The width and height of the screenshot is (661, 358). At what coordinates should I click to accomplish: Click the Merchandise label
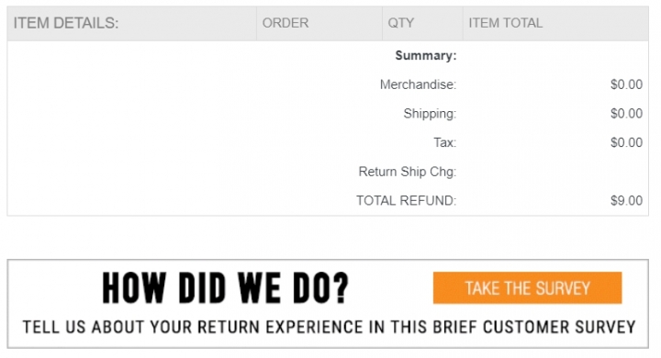coord(418,84)
